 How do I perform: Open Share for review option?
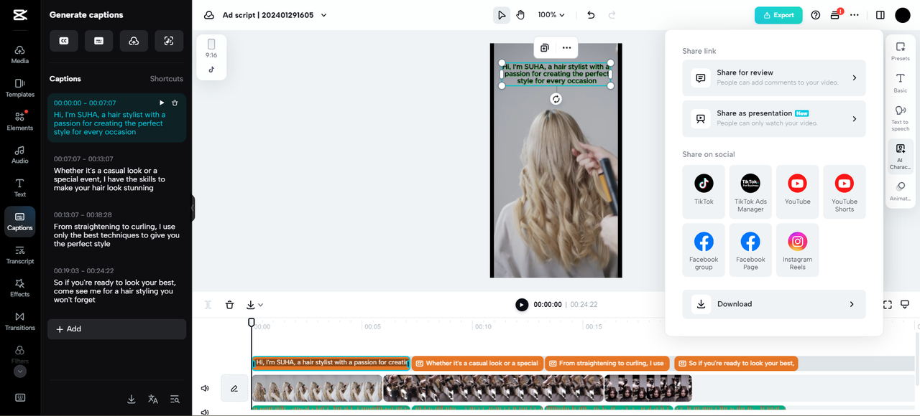point(773,77)
